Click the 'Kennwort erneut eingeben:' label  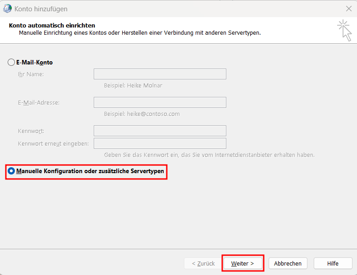[53, 143]
